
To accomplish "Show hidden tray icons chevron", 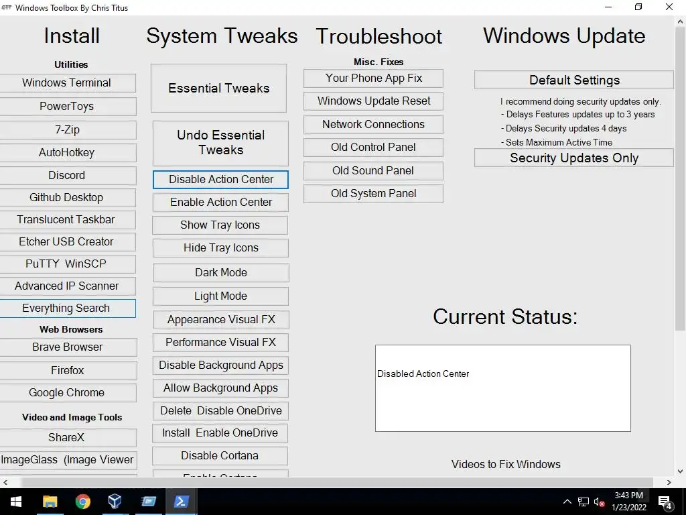I will click(x=567, y=502).
